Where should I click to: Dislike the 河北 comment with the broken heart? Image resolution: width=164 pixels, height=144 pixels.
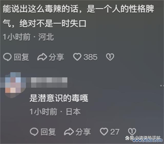click(x=110, y=57)
